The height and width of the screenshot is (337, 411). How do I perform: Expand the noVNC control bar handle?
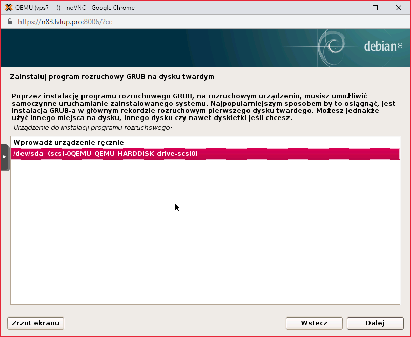[5, 157]
